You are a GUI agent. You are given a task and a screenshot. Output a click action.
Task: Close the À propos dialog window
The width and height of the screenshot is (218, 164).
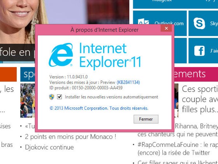point(166,28)
